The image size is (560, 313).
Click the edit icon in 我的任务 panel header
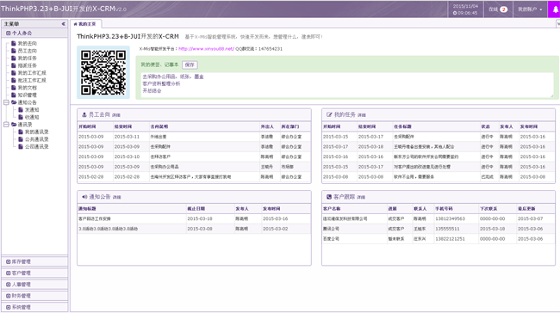(x=329, y=114)
